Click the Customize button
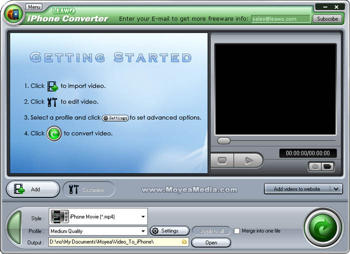 pyautogui.click(x=89, y=189)
